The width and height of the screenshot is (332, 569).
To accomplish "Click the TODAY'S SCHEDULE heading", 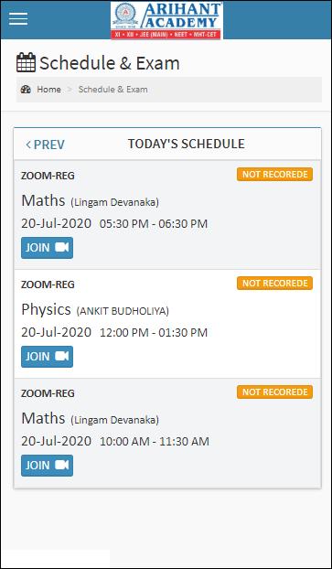I will click(x=187, y=144).
